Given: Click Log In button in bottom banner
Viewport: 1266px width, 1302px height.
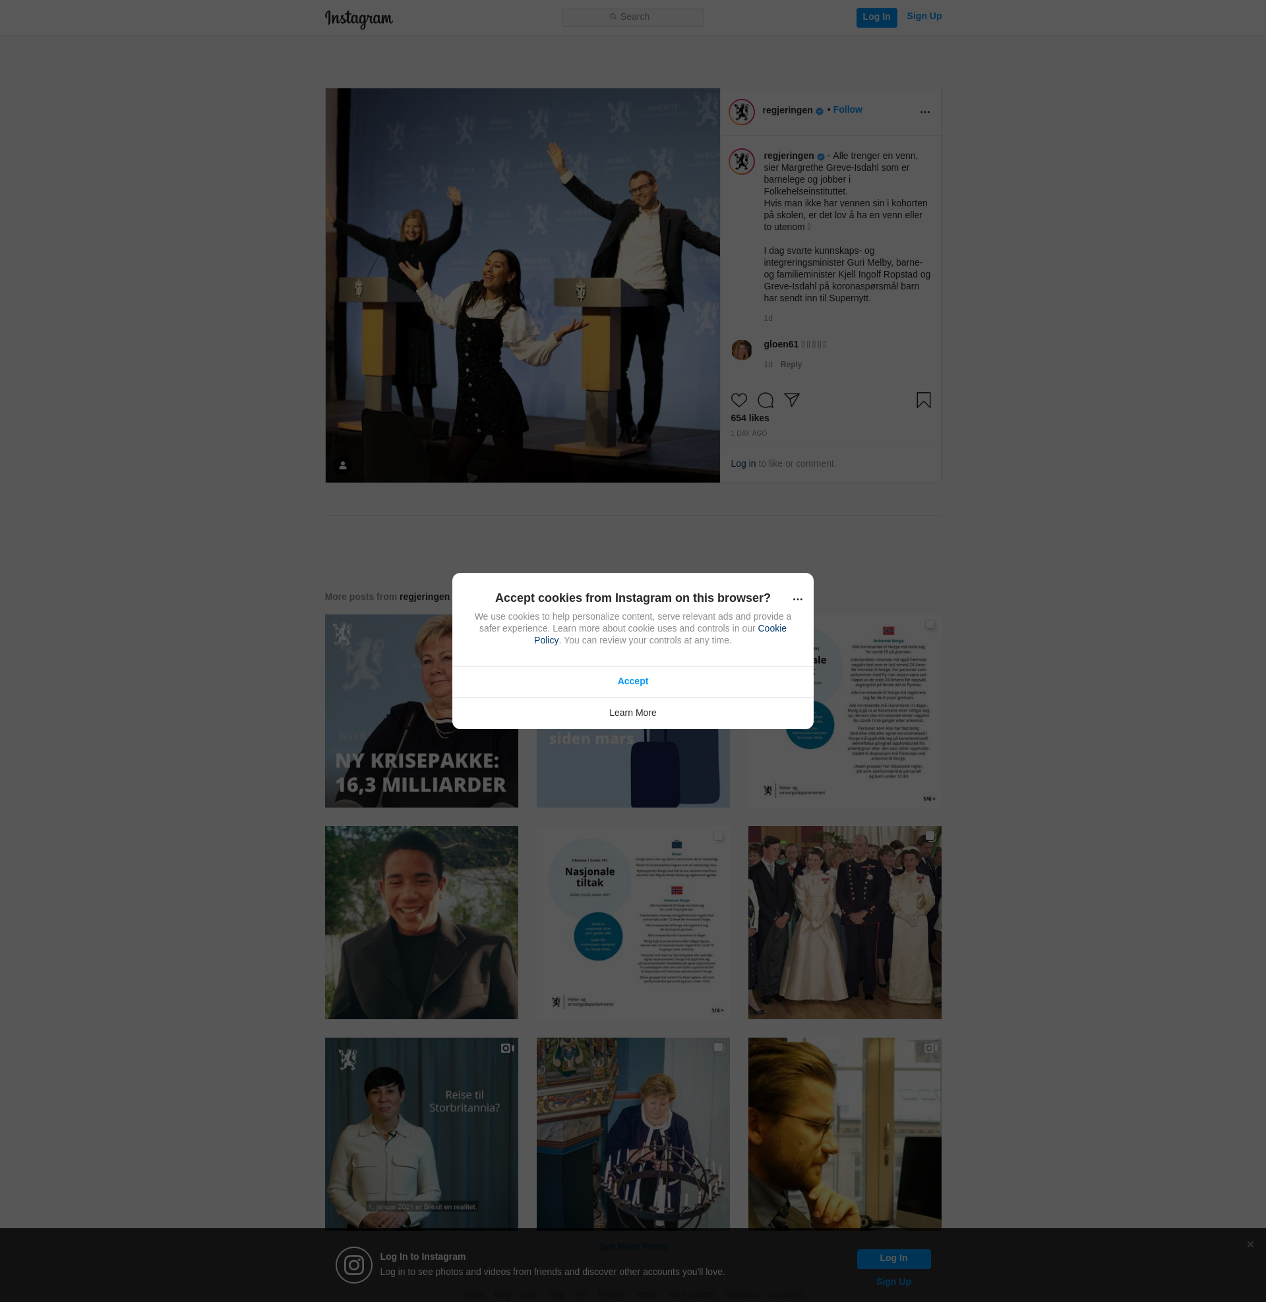Looking at the screenshot, I should pos(893,1258).
